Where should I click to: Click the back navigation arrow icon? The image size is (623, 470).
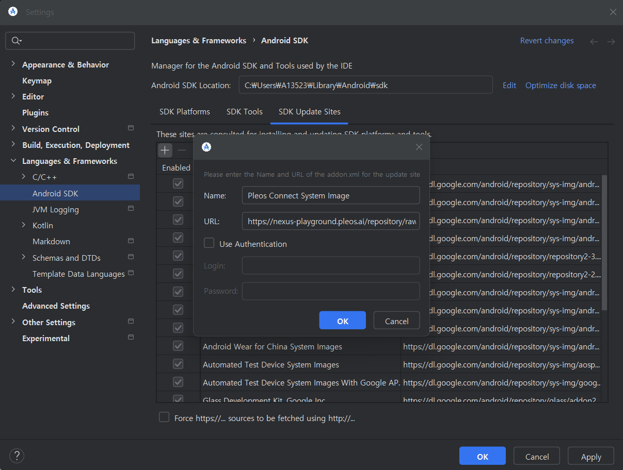tap(594, 41)
